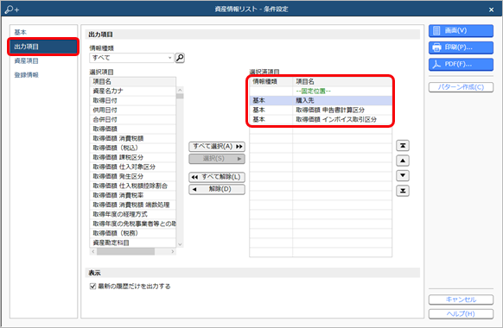
Task: Click すべて選択(A) button
Action: [217, 147]
